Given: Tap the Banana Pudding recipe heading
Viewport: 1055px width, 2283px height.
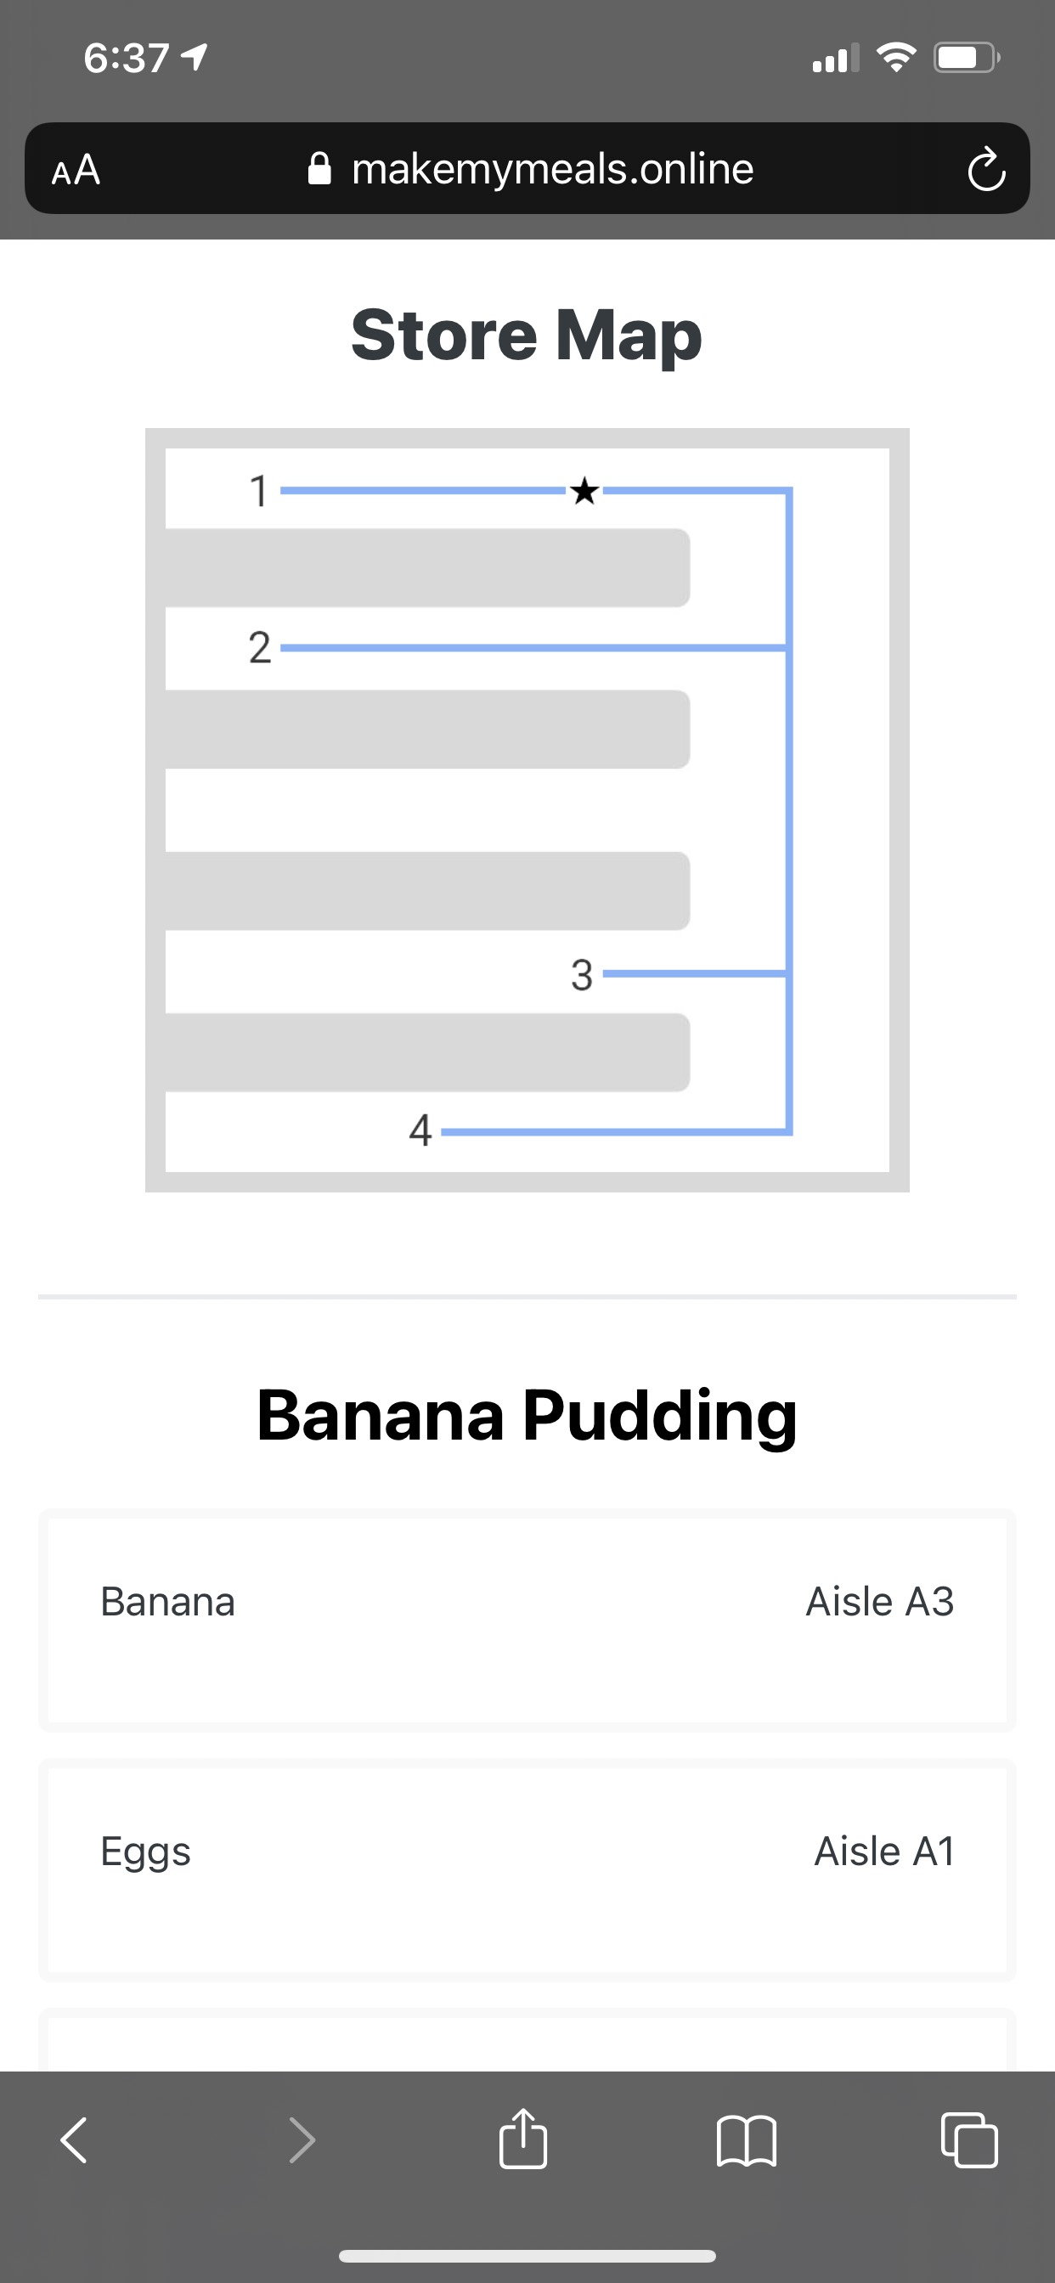Looking at the screenshot, I should pyautogui.click(x=527, y=1415).
